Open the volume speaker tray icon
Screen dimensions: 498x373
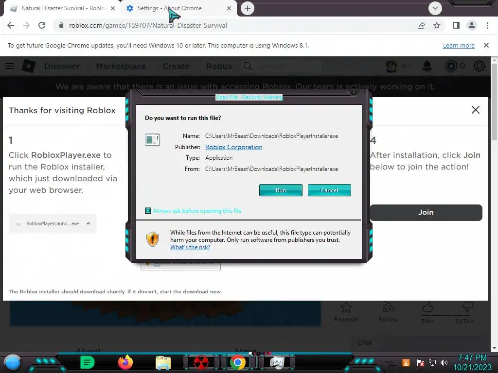point(444,362)
